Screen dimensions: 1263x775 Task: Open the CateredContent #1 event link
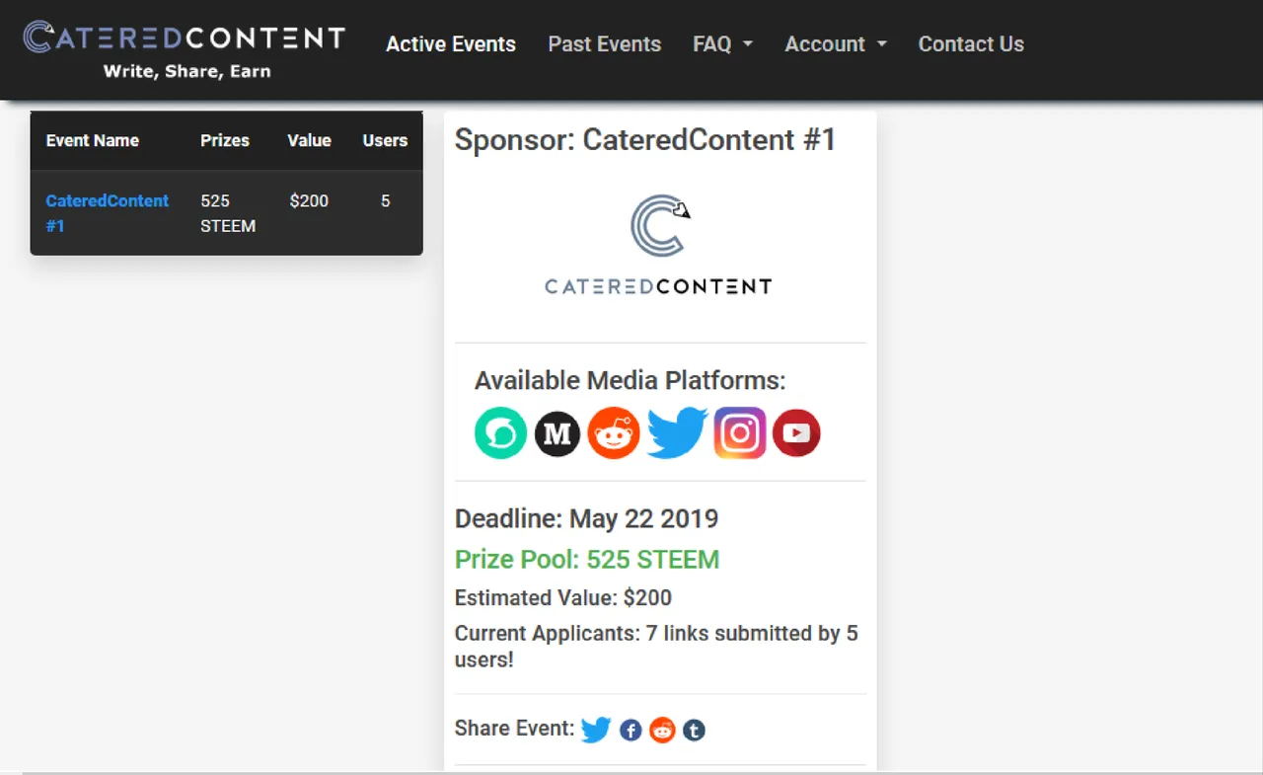coord(107,213)
